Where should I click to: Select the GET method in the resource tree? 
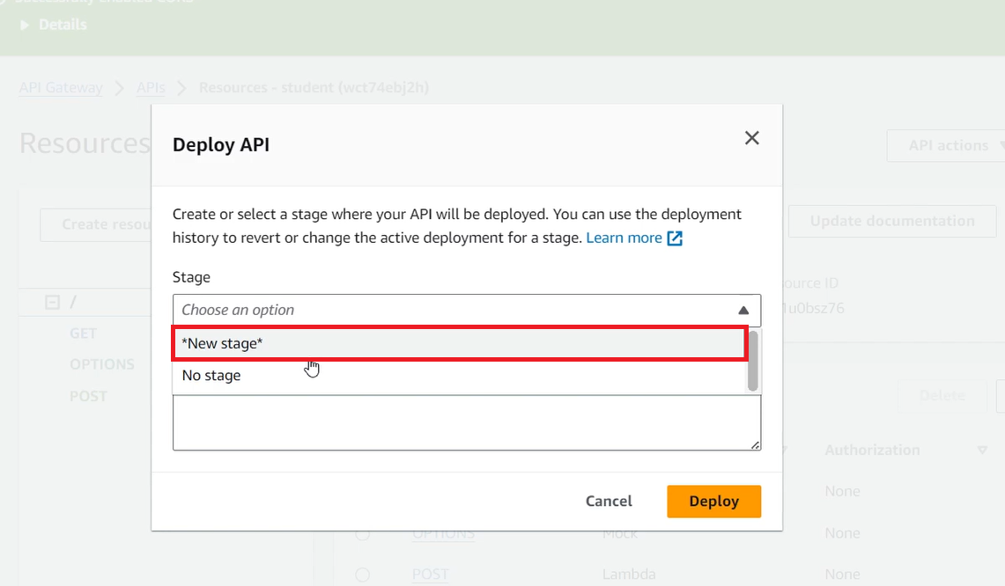83,333
